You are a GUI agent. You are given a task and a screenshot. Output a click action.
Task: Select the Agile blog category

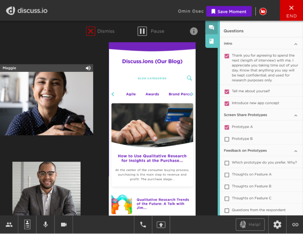pyautogui.click(x=131, y=94)
